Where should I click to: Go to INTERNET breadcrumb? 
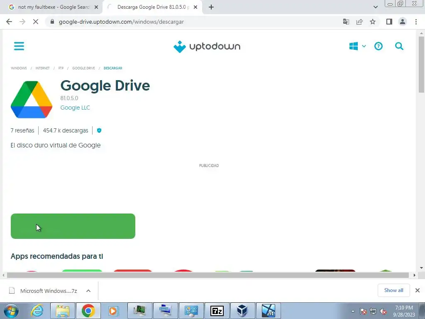[x=43, y=68]
